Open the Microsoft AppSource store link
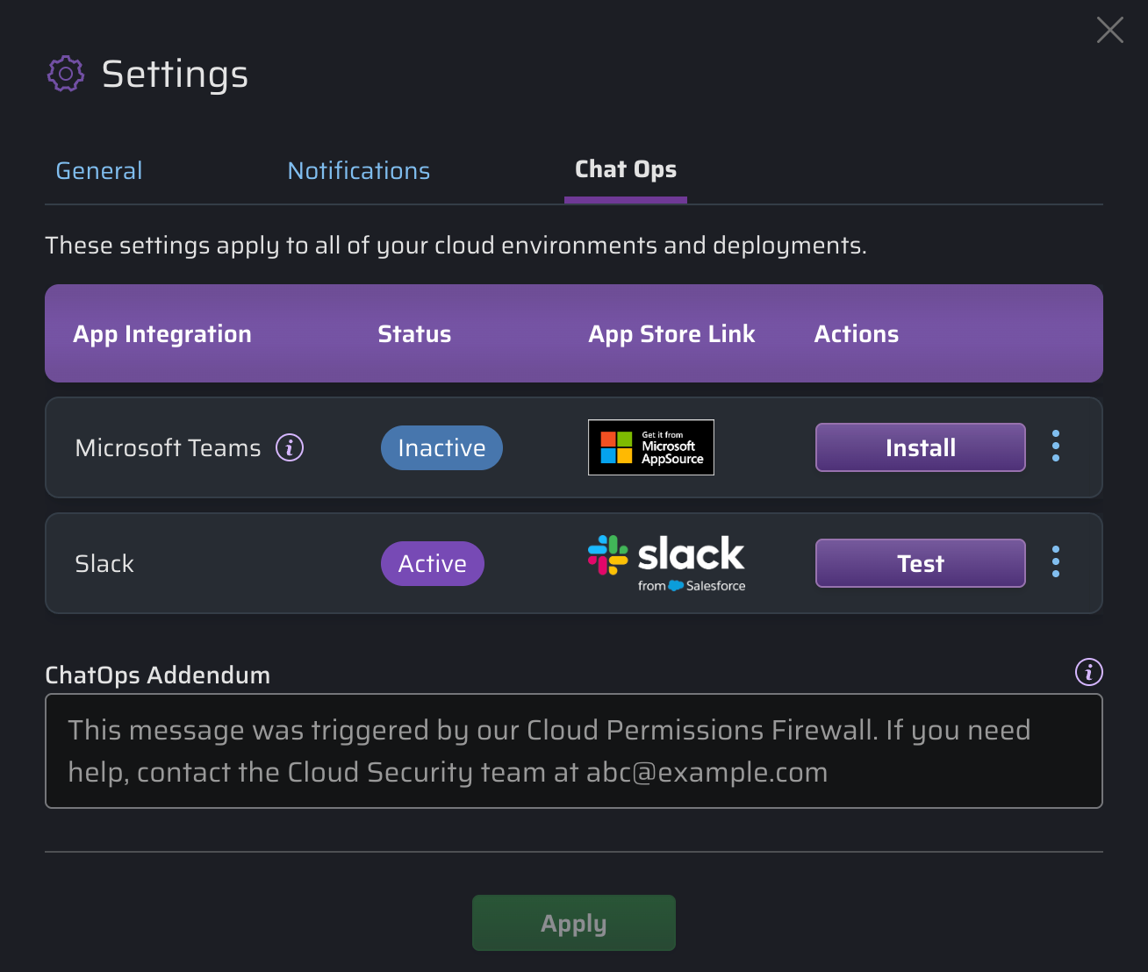The width and height of the screenshot is (1148, 972). pos(650,447)
